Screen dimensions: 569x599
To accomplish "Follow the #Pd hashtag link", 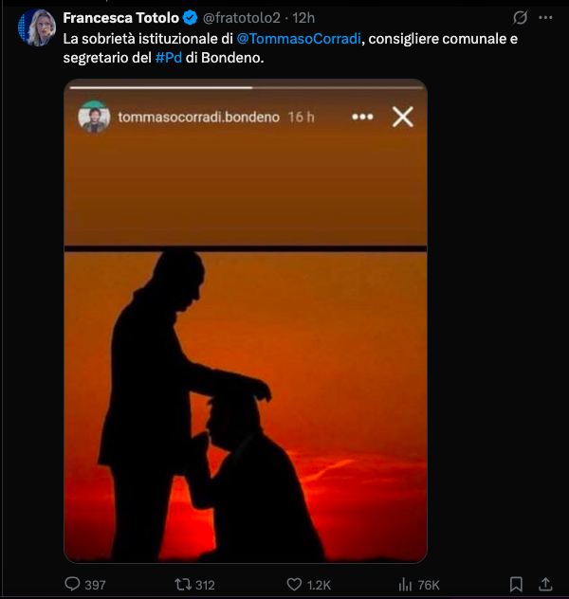I will [169, 57].
